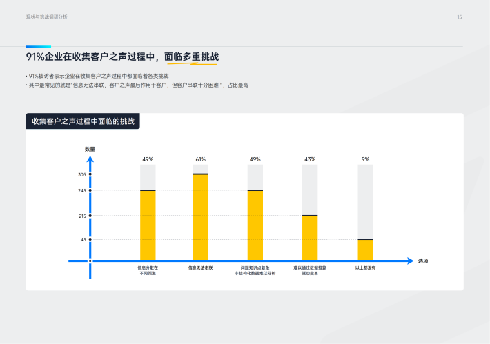Click the axis dot beside value 305
Screen dimensions: 490x344
(x=90, y=174)
